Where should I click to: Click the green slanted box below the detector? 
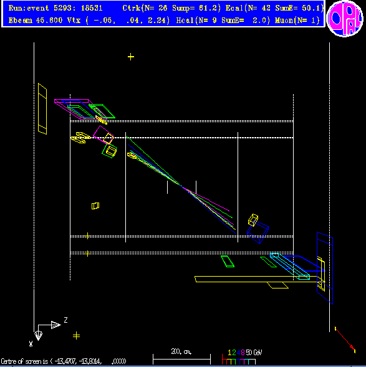[x=228, y=261]
